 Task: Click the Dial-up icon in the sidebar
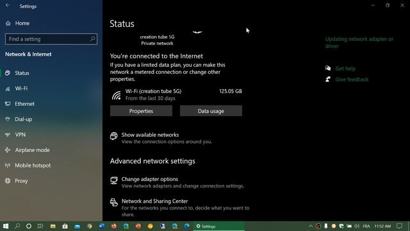click(8, 119)
